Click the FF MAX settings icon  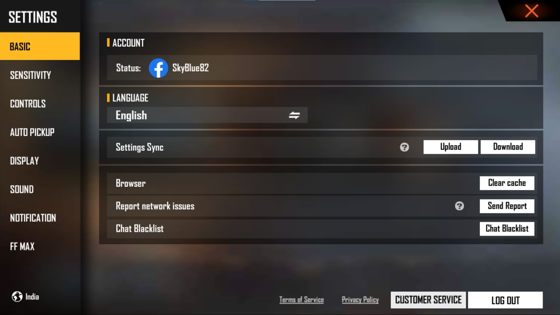(x=22, y=246)
